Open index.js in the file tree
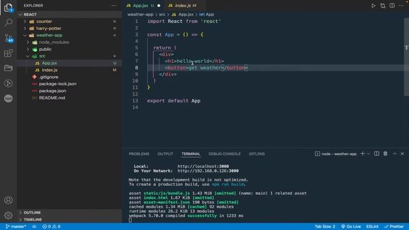The width and height of the screenshot is (409, 230). pyautogui.click(x=70, y=70)
